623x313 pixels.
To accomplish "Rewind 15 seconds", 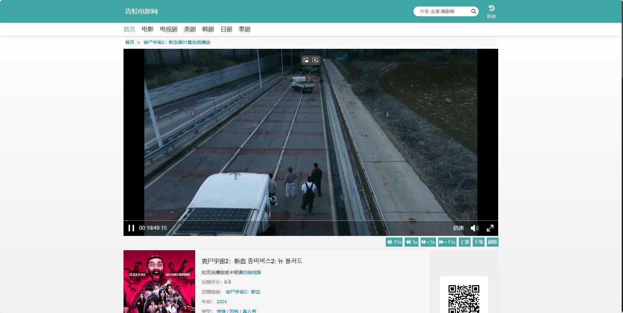I will (x=394, y=242).
